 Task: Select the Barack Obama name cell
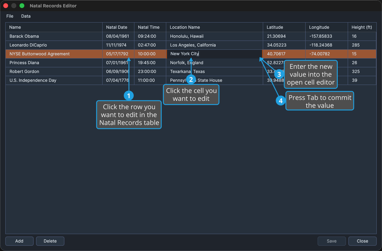point(54,36)
